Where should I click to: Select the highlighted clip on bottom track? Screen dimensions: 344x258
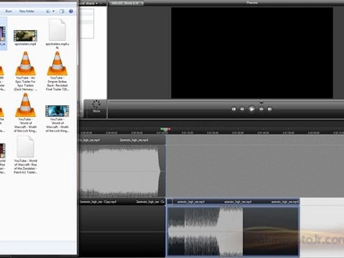(x=233, y=228)
